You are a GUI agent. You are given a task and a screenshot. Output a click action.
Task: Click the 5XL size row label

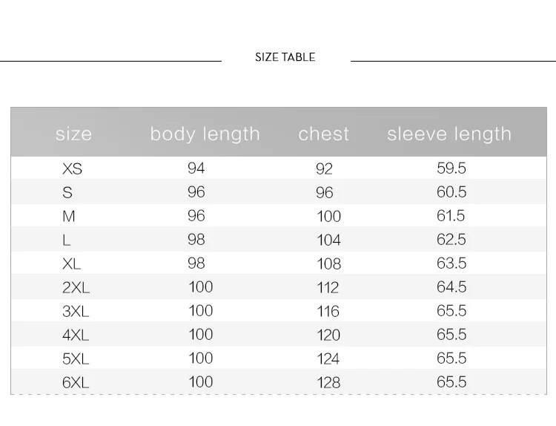point(76,358)
